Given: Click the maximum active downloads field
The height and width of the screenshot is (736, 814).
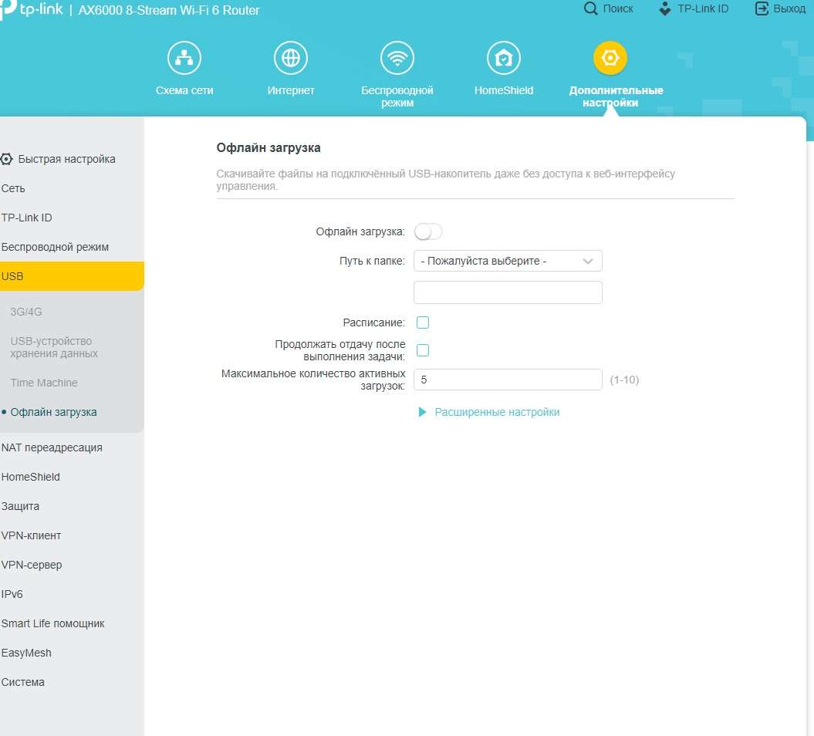Looking at the screenshot, I should pyautogui.click(x=508, y=380).
